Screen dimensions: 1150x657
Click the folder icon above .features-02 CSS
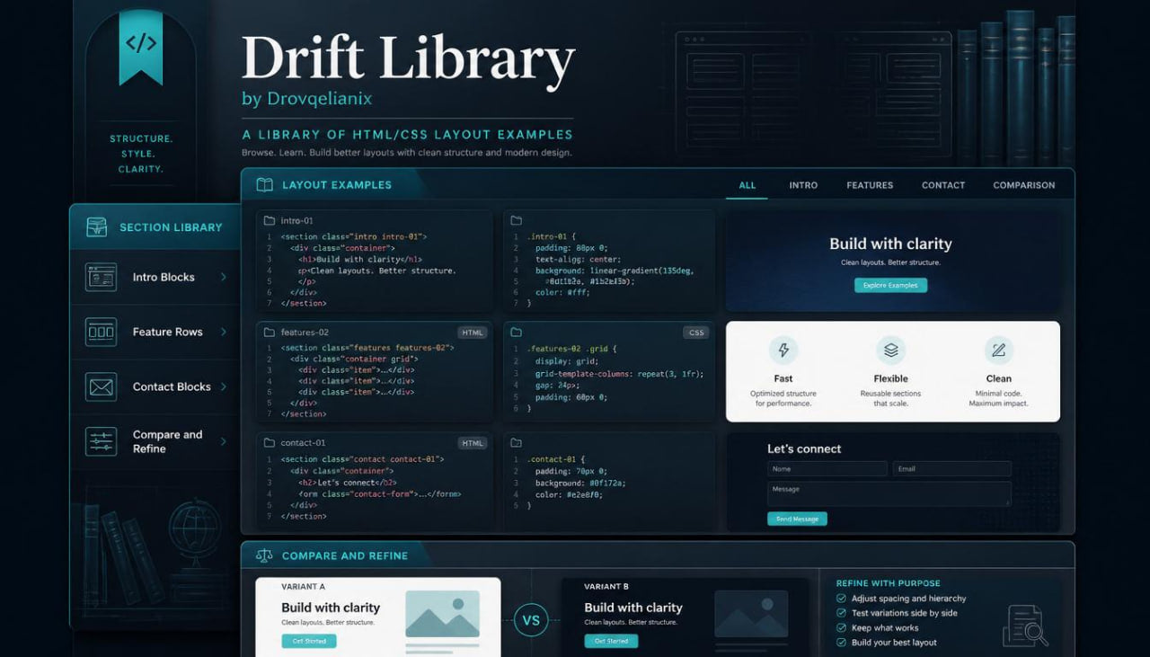tap(517, 332)
